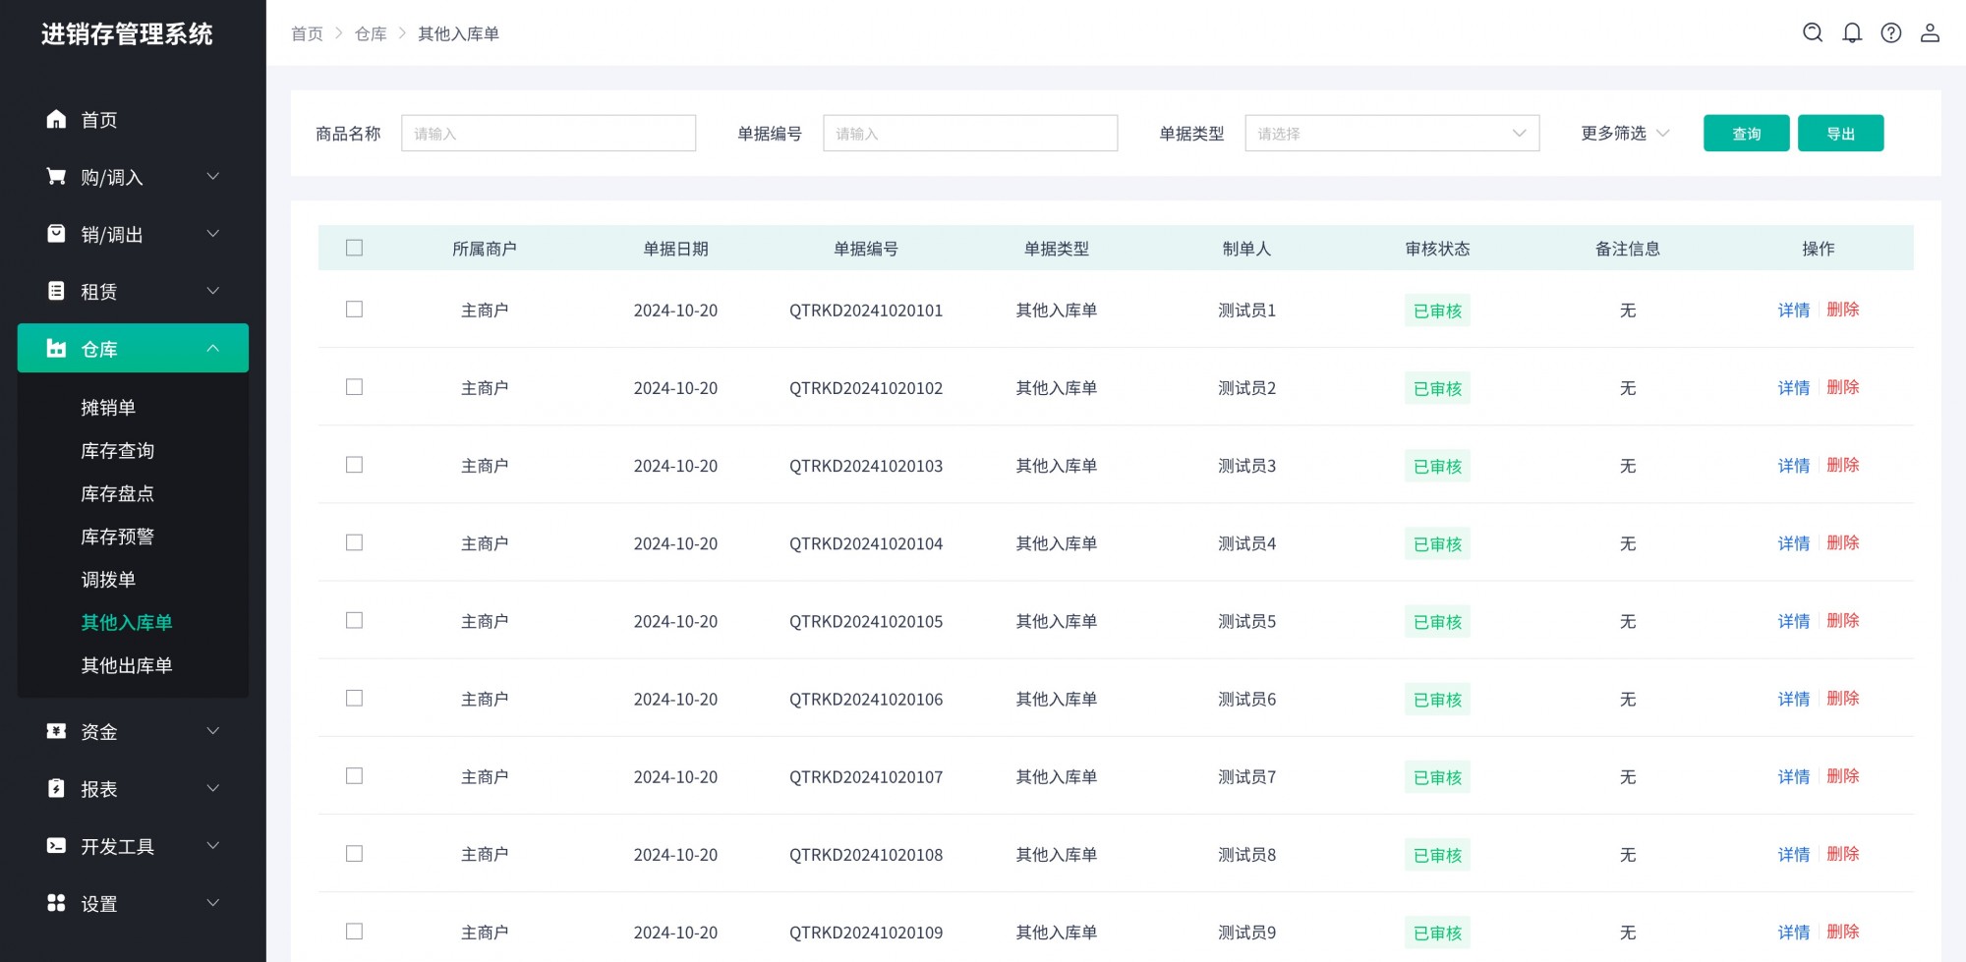1966x962 pixels.
Task: Click the home icon beside 首页
Action: [56, 119]
